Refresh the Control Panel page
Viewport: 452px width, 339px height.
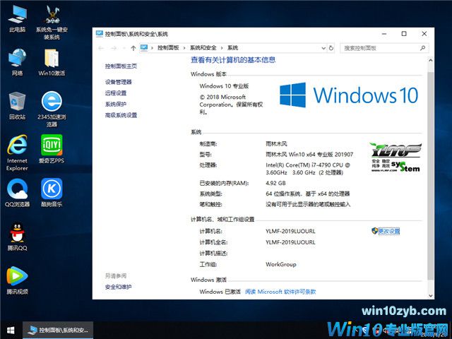(x=331, y=48)
